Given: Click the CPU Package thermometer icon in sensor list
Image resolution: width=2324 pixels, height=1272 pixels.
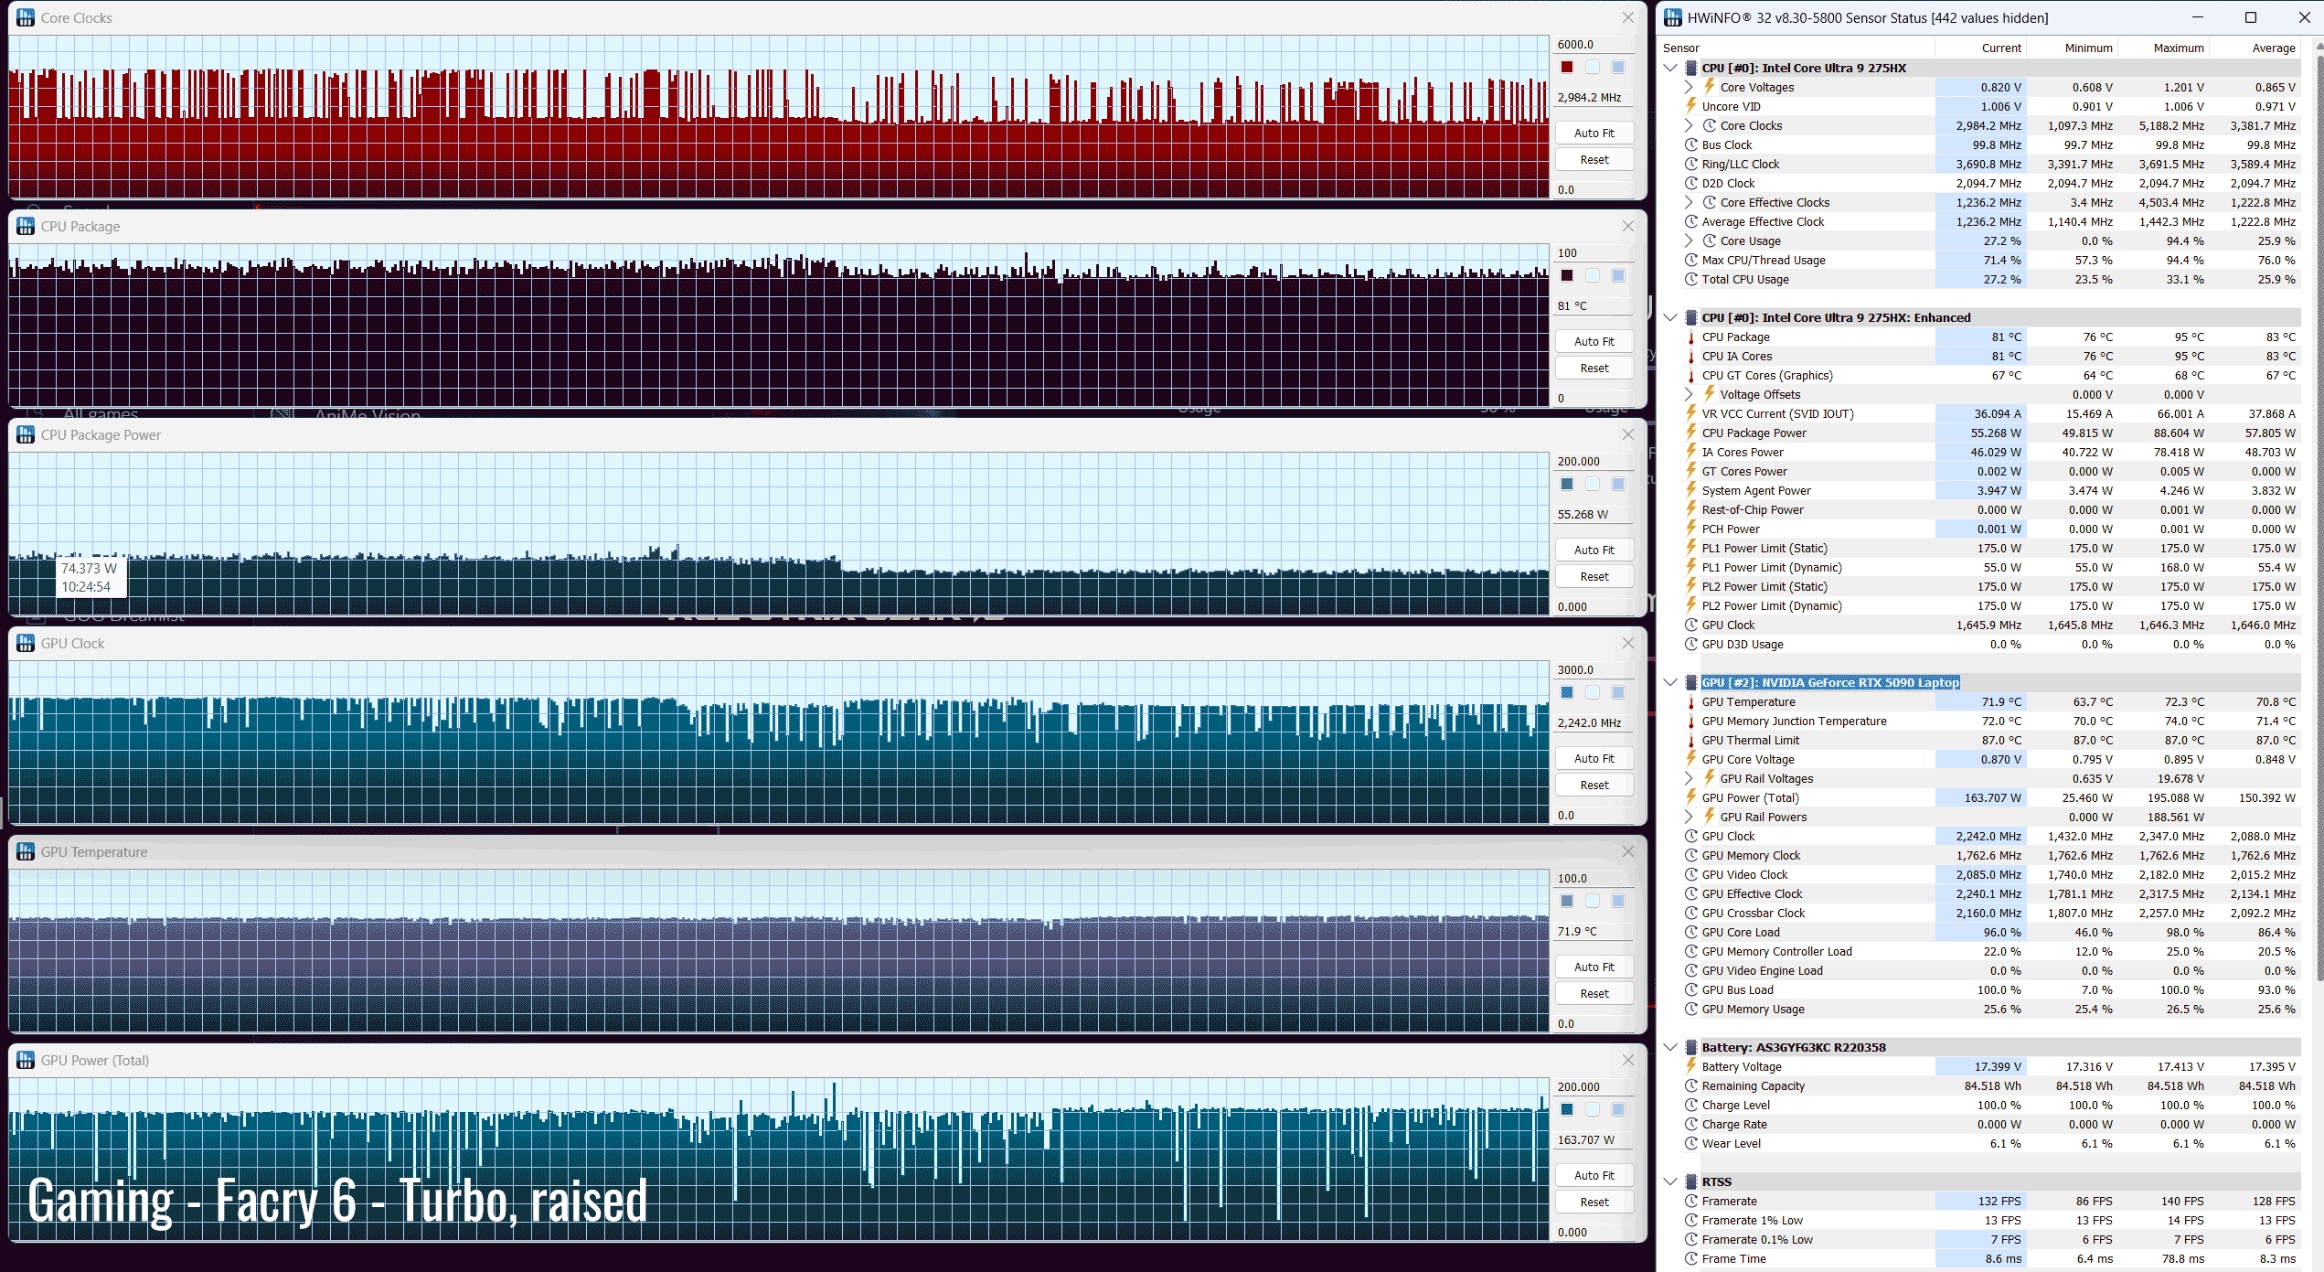Looking at the screenshot, I should click(1691, 337).
